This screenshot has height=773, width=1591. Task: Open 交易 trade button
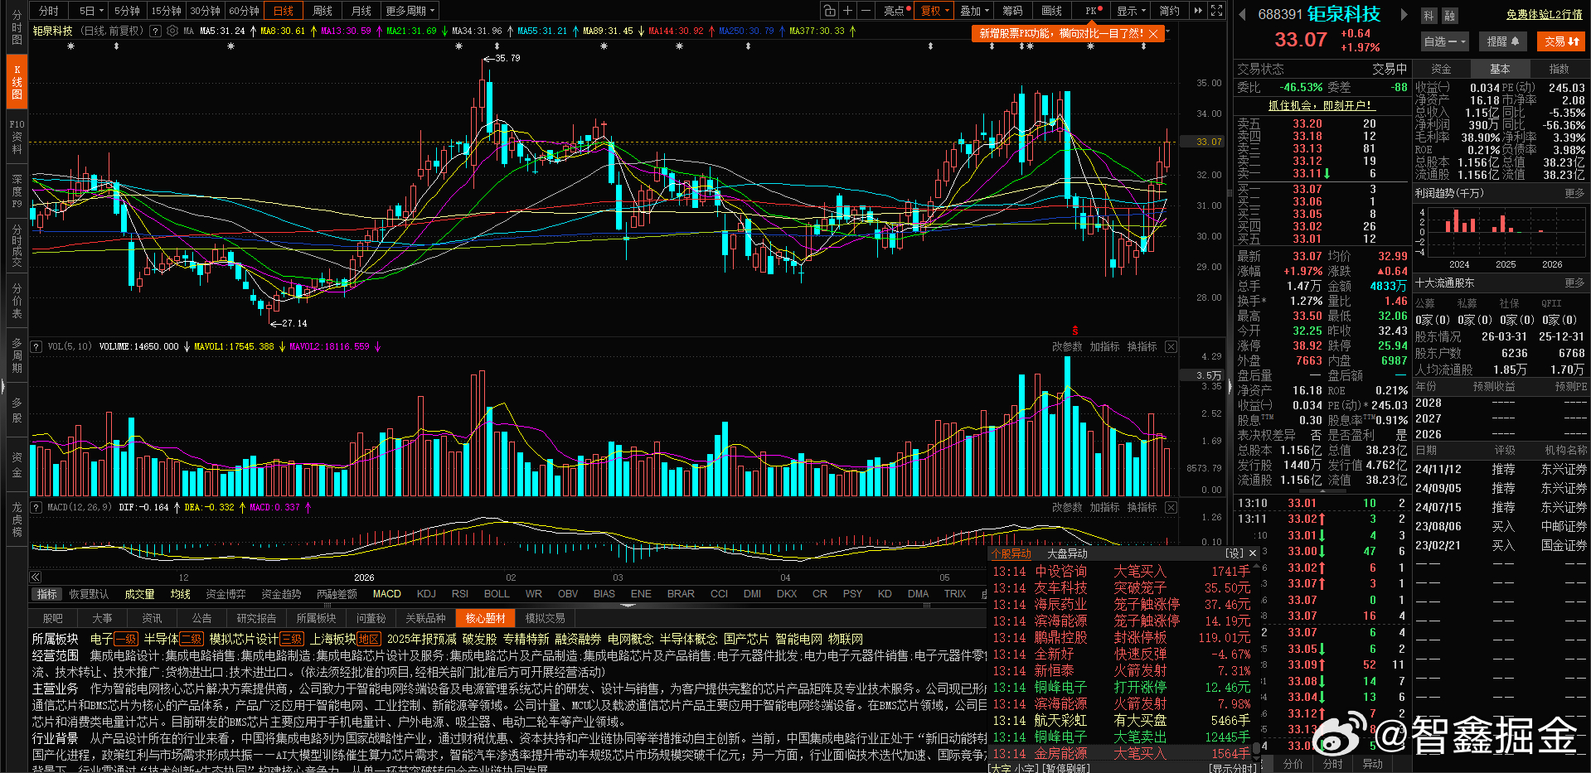click(x=1561, y=41)
